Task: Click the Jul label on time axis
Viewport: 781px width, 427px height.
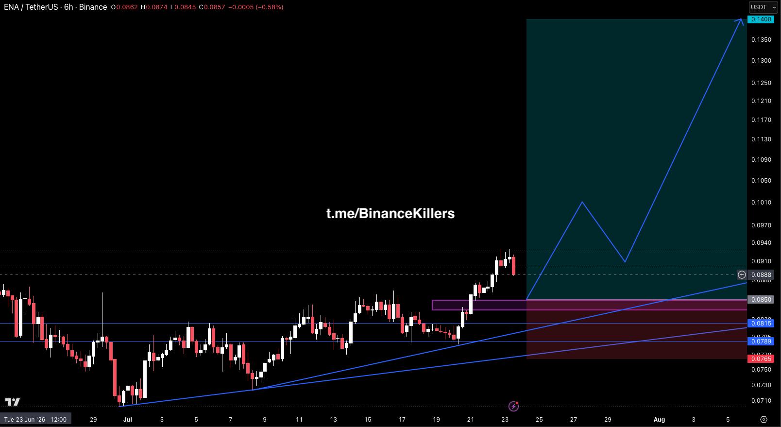Action: (128, 419)
